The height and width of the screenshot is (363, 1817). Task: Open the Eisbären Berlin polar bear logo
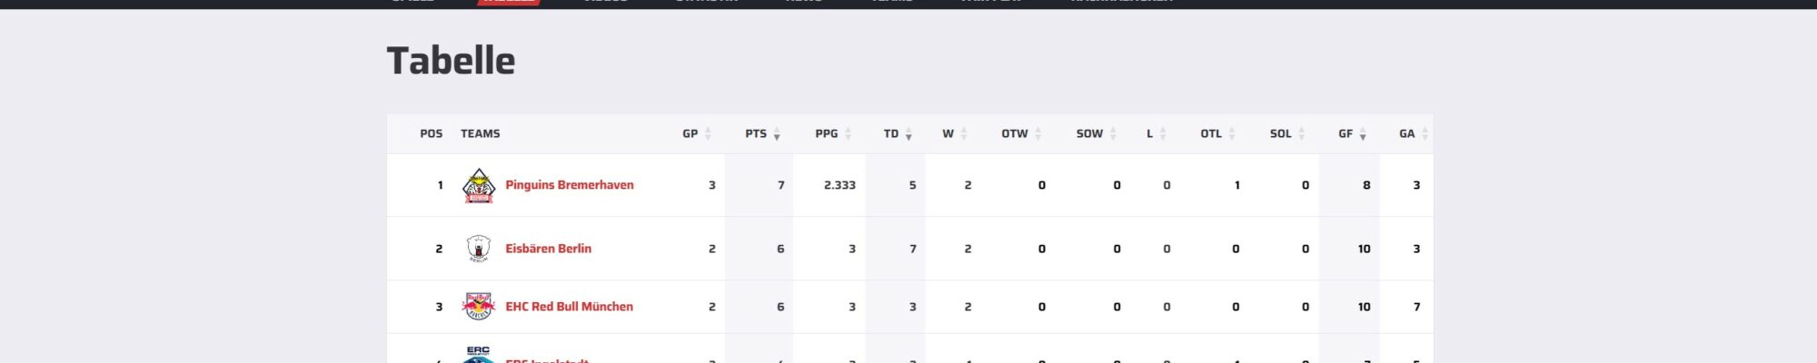(478, 249)
